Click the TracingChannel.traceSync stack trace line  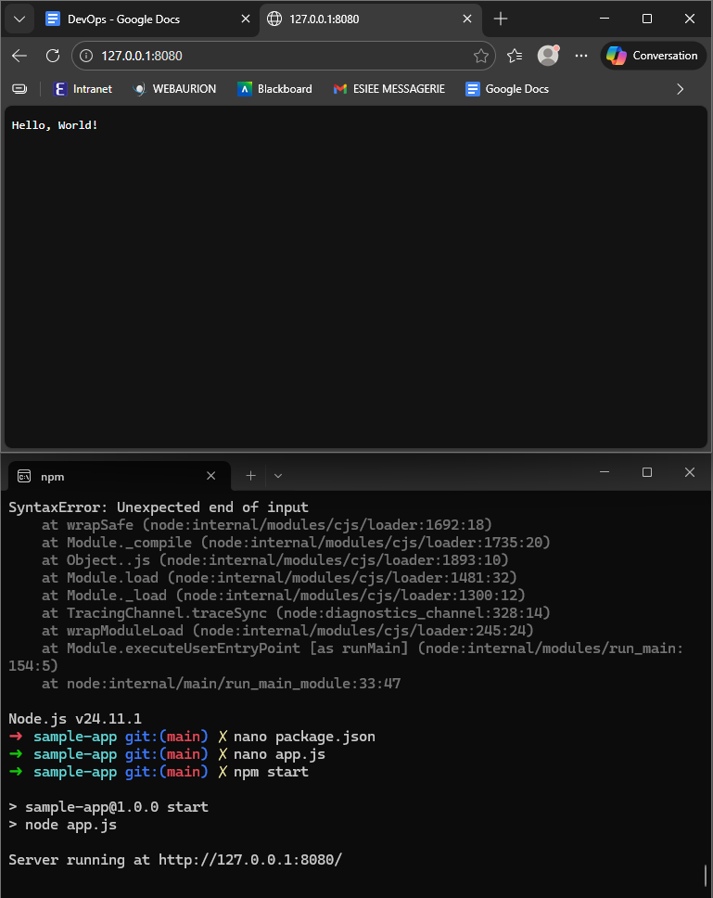tap(296, 613)
